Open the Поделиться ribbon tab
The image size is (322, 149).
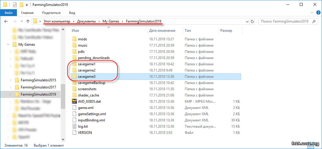coord(51,13)
